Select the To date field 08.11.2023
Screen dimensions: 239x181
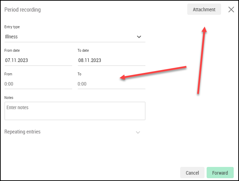coord(112,60)
